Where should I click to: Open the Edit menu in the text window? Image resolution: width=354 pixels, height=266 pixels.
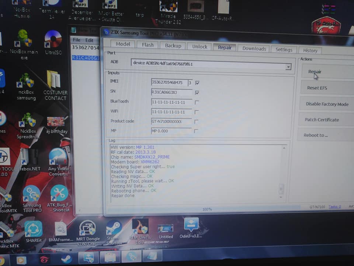[x=89, y=40]
